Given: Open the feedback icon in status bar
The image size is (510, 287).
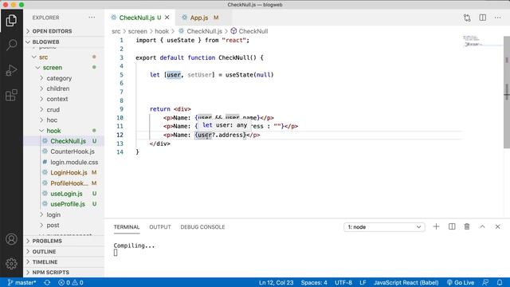Looking at the screenshot, I should pos(485,282).
